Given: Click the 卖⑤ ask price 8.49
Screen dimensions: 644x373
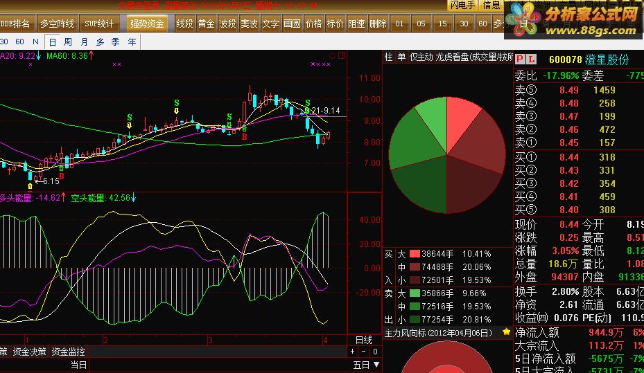Looking at the screenshot, I should [569, 90].
